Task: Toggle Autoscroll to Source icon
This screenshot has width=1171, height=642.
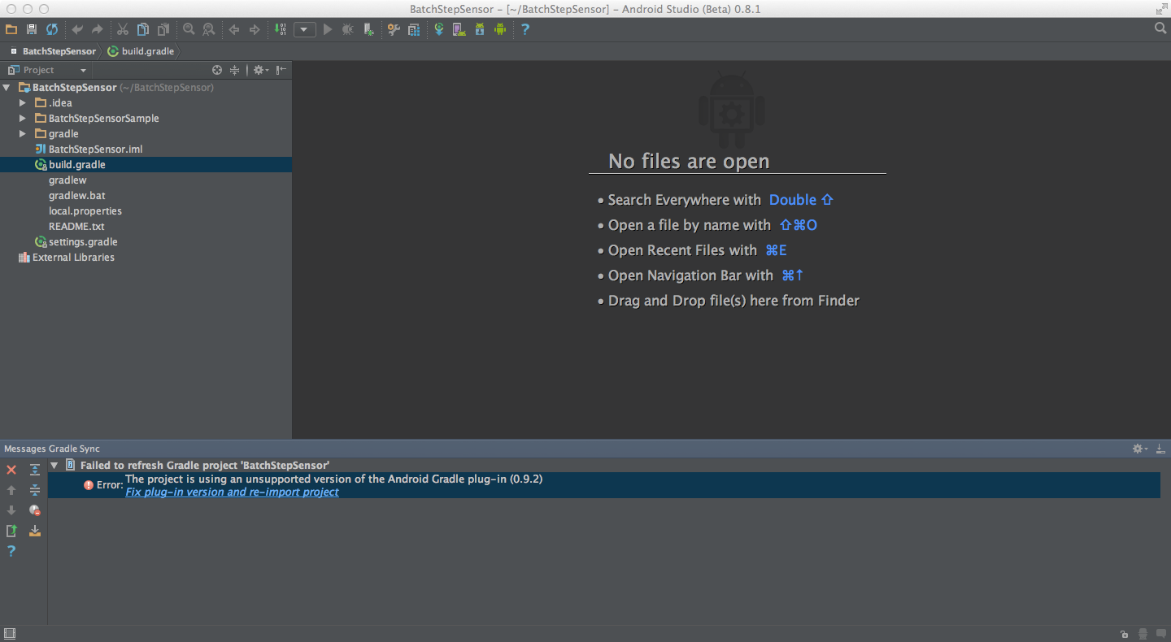Action: [35, 531]
